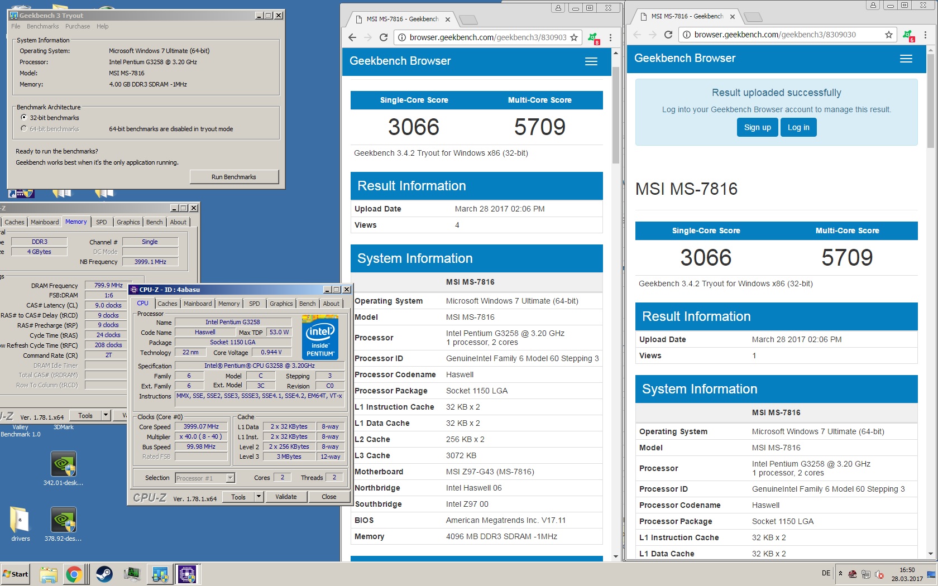
Task: Click DE language indicator in taskbar
Action: [x=826, y=573]
